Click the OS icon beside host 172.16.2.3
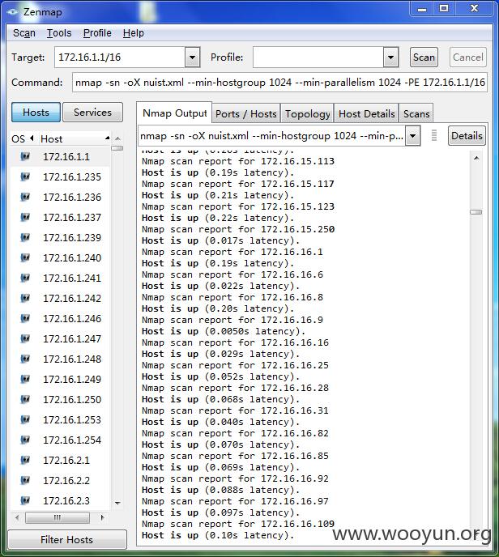The height and width of the screenshot is (557, 499). point(25,500)
